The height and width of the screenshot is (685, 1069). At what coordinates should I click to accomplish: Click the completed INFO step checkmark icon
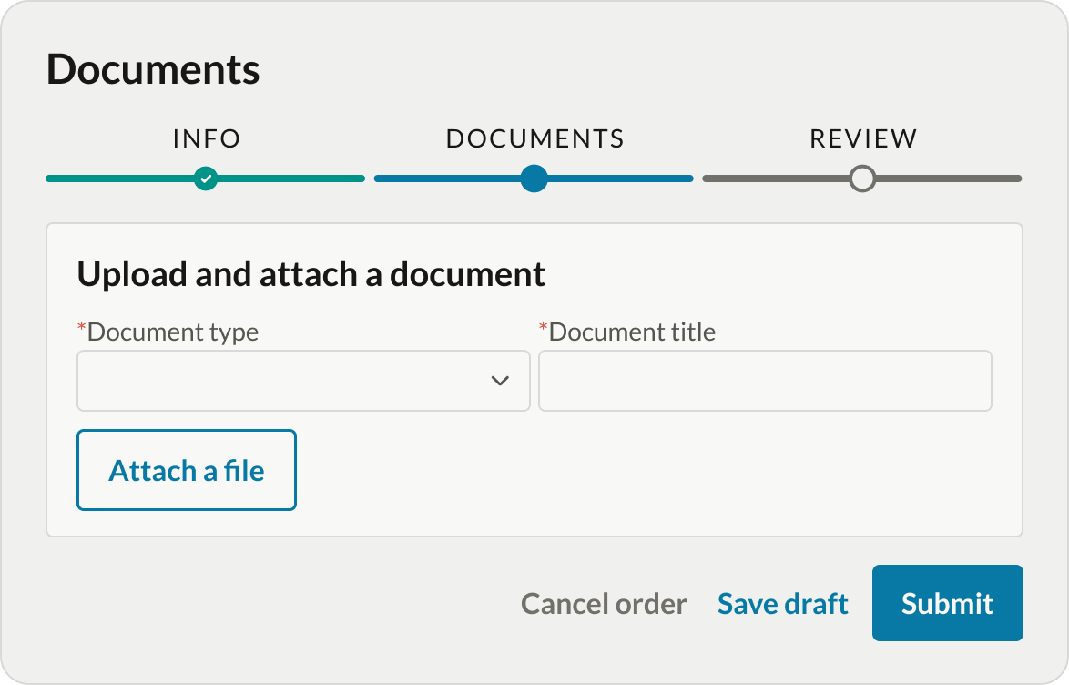coord(206,179)
